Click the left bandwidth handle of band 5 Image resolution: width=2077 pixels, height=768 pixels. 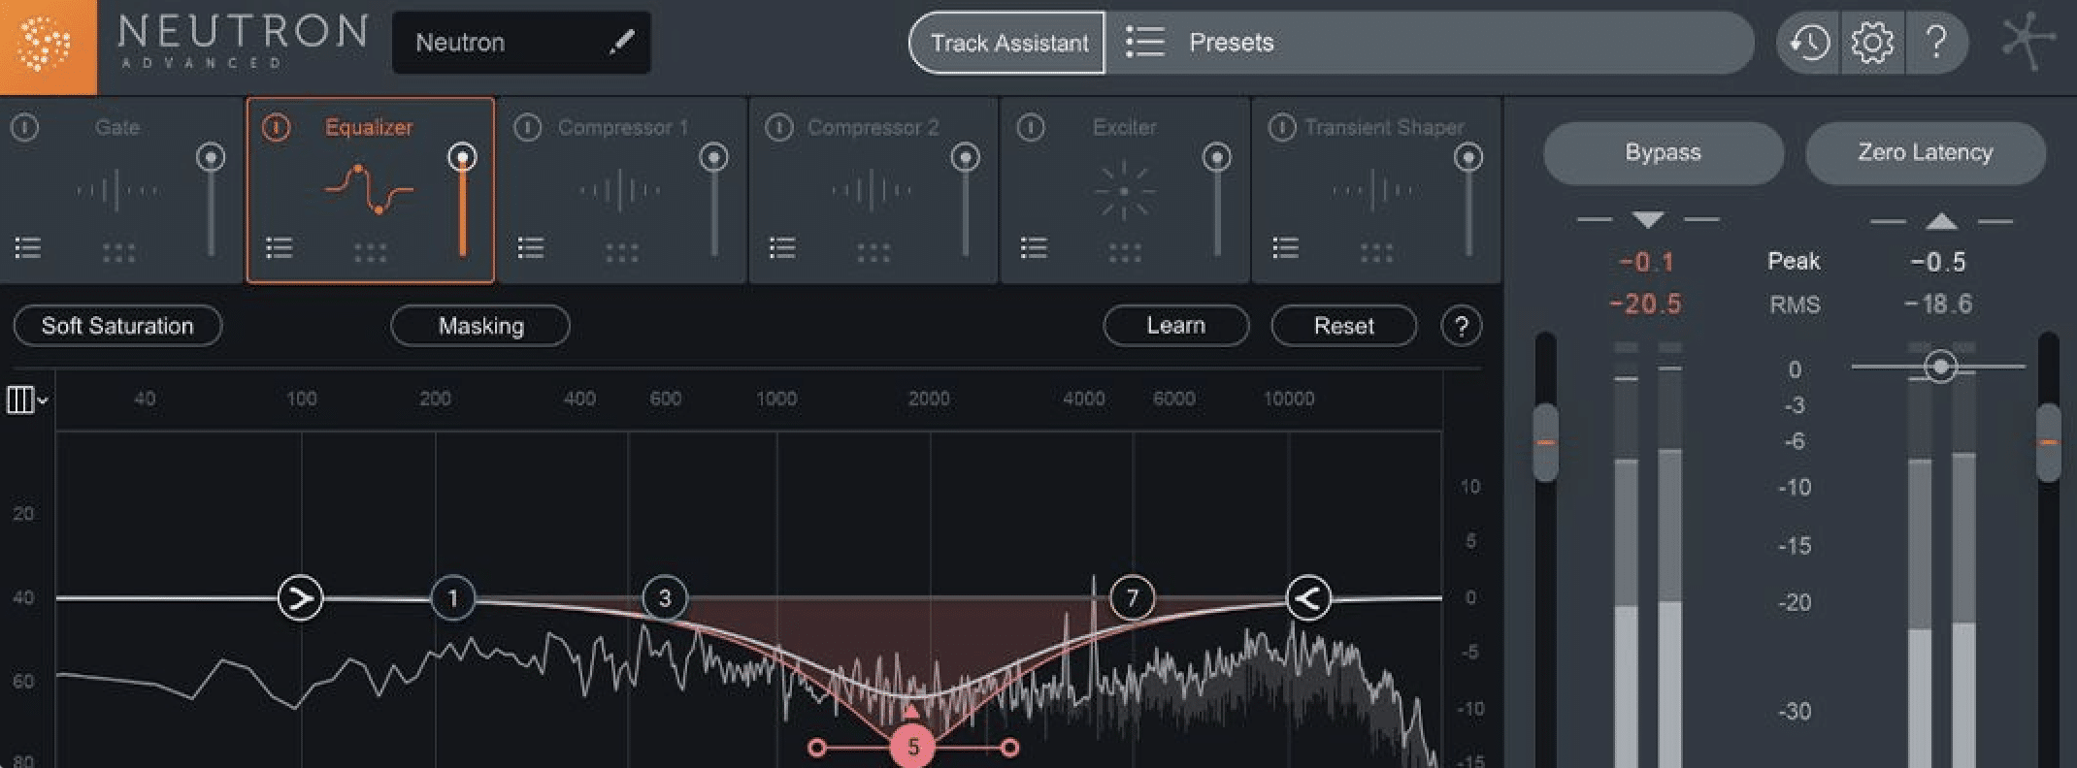[817, 748]
